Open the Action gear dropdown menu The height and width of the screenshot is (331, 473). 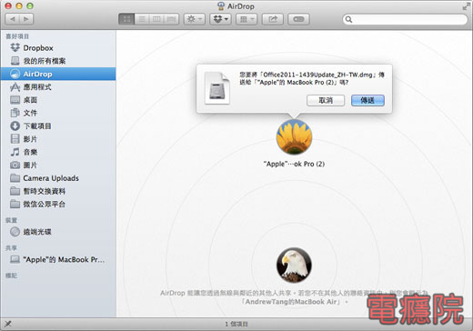195,19
